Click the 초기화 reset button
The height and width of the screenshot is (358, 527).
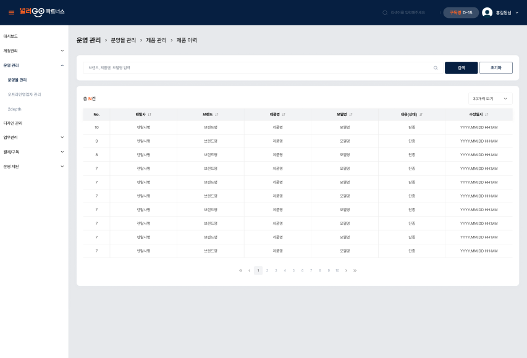(496, 68)
